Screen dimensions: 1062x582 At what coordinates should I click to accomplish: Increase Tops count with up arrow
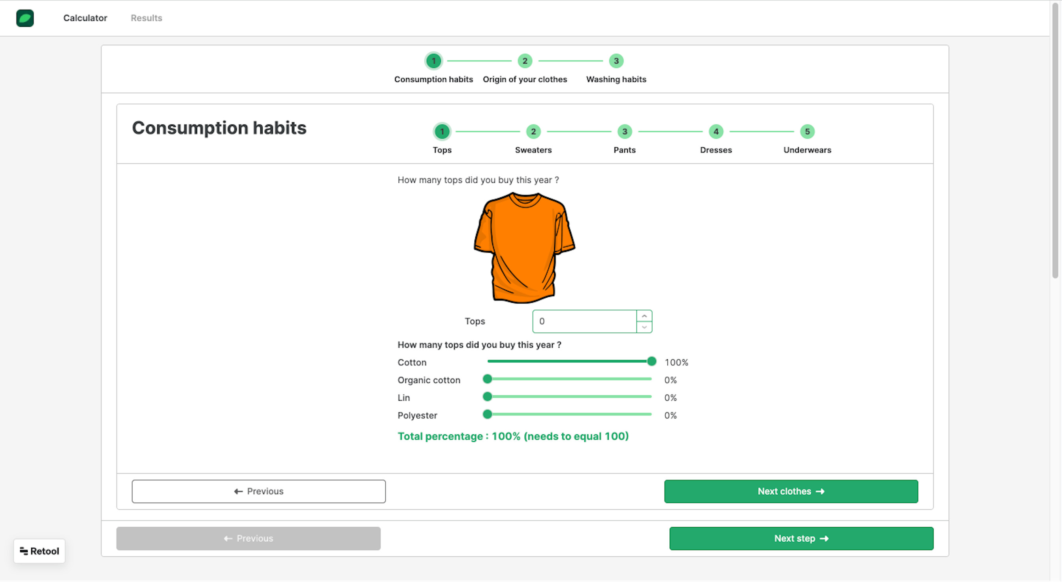pos(644,316)
